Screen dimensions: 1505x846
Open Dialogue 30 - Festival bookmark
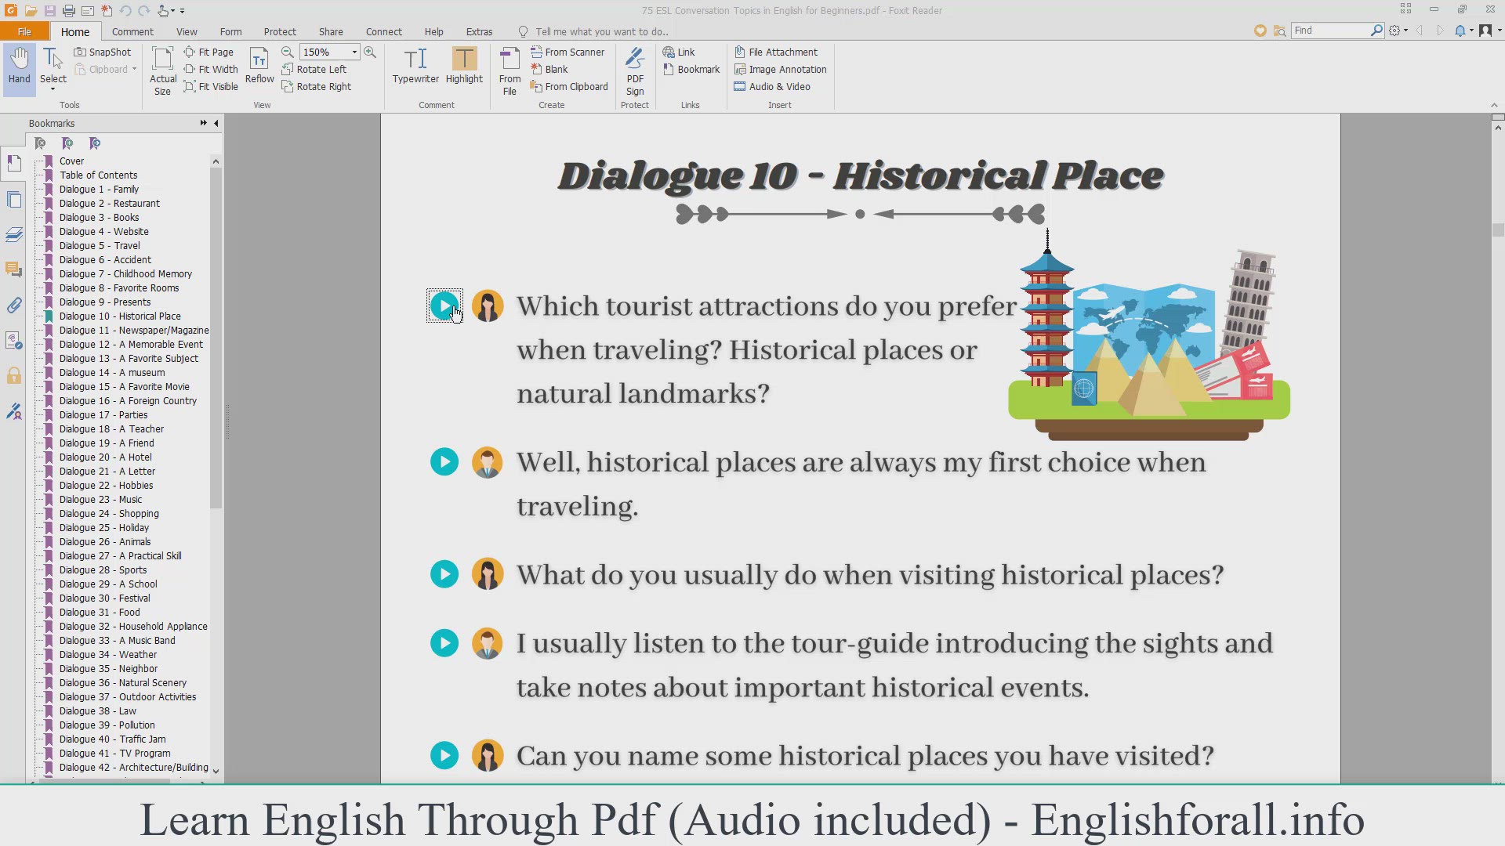104,598
